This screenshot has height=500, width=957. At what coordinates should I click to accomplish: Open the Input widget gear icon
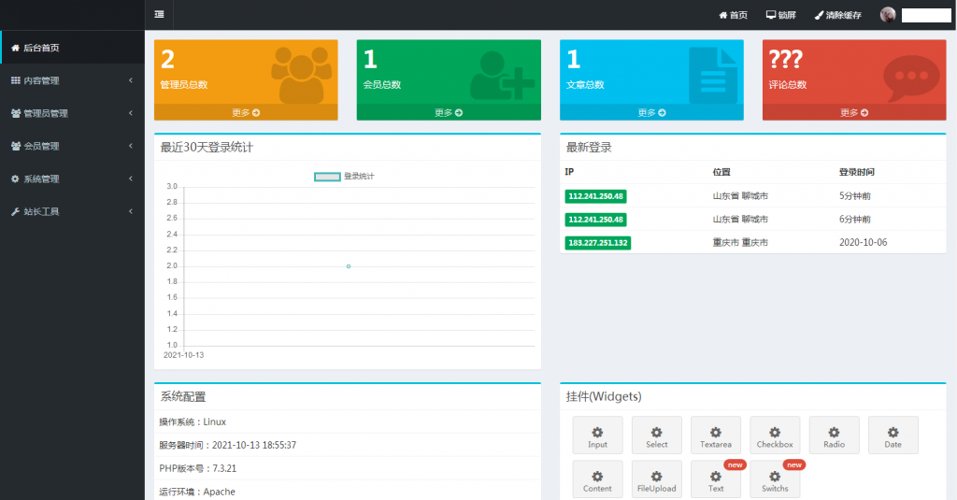point(597,432)
